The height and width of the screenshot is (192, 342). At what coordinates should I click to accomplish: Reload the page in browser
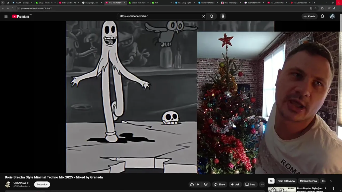[12, 8]
